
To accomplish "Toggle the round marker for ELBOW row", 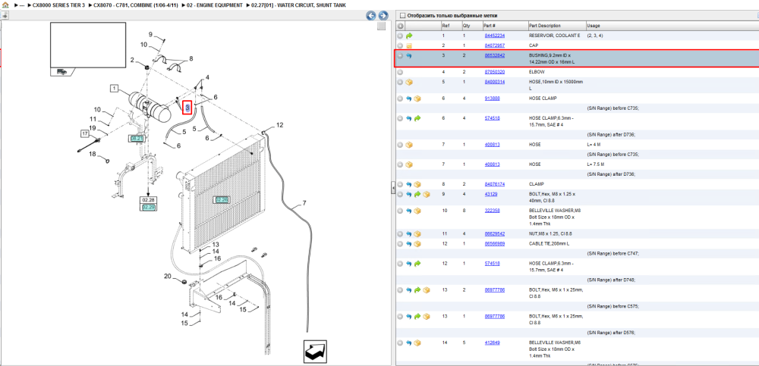I will [x=400, y=72].
